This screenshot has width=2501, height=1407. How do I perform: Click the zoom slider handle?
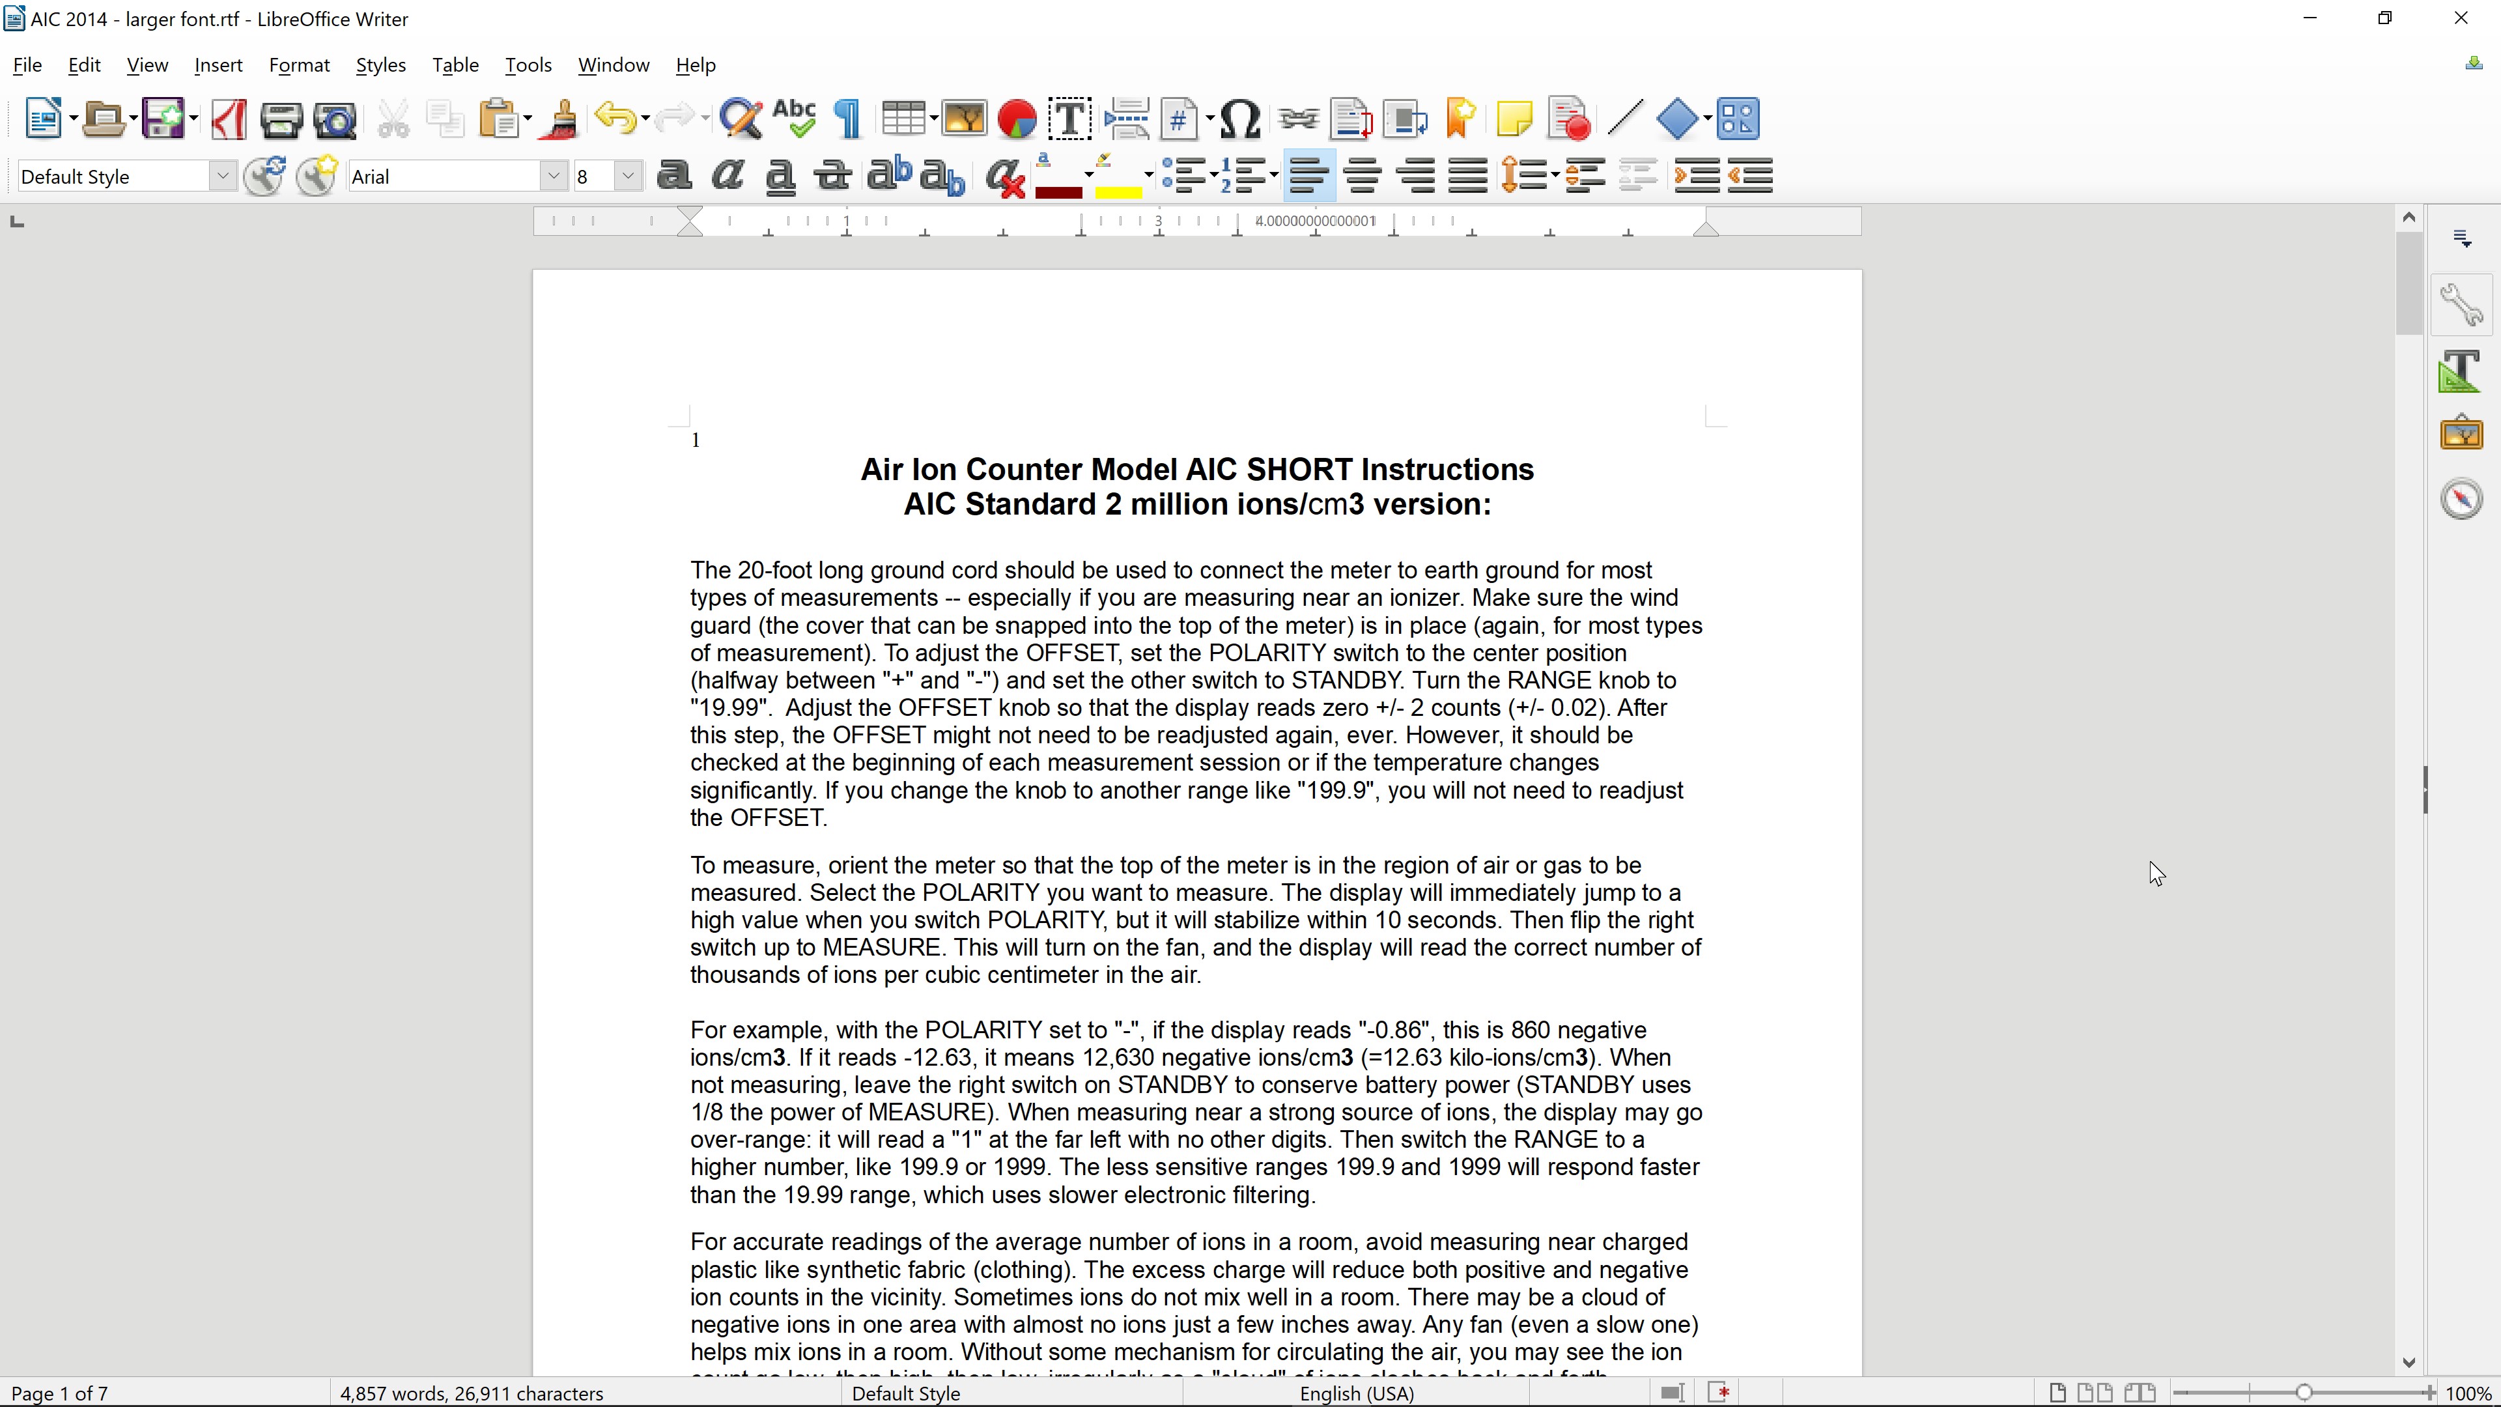point(2304,1393)
